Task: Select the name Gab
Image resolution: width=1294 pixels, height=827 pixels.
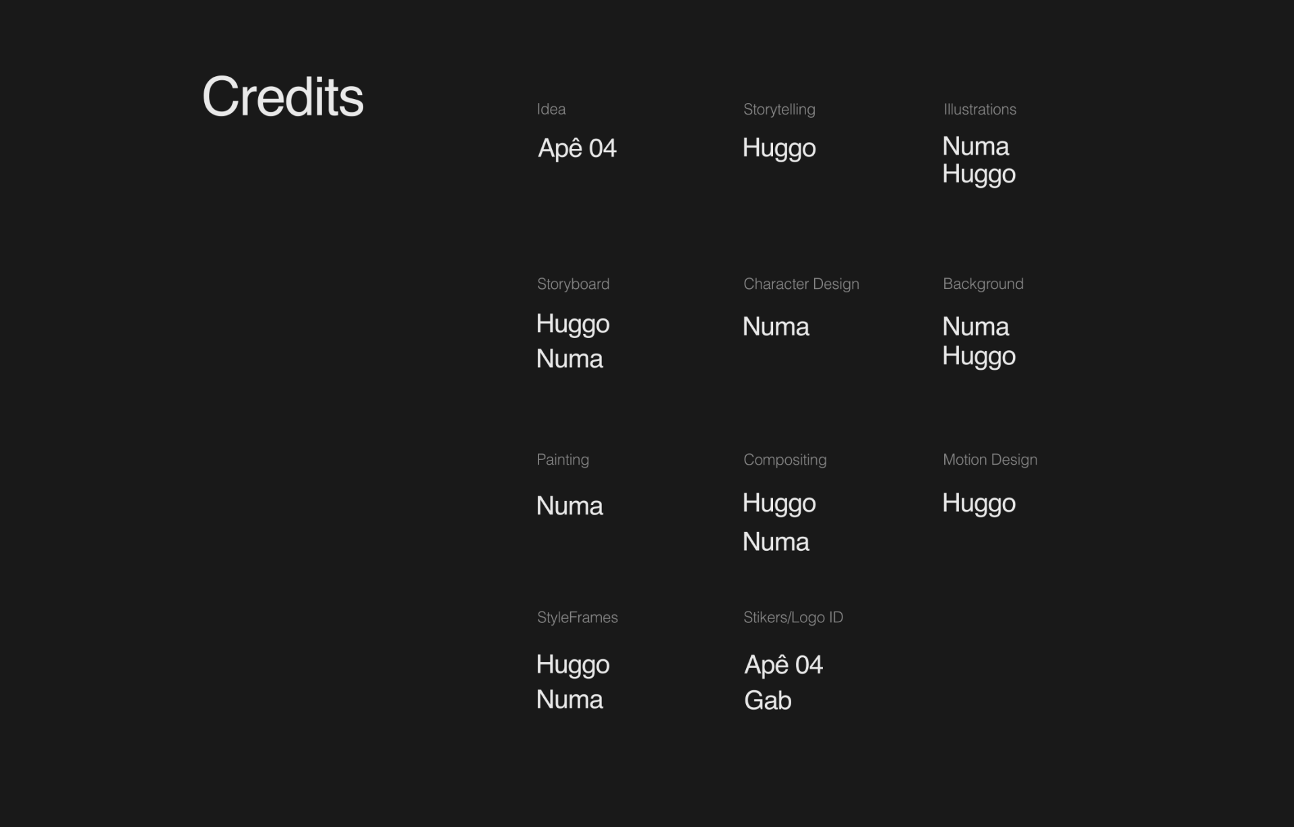Action: coord(767,701)
